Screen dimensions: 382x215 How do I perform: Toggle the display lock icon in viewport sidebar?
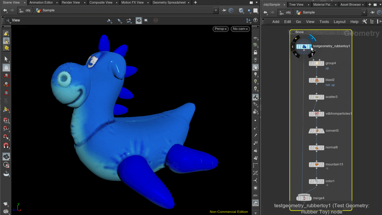[255, 52]
